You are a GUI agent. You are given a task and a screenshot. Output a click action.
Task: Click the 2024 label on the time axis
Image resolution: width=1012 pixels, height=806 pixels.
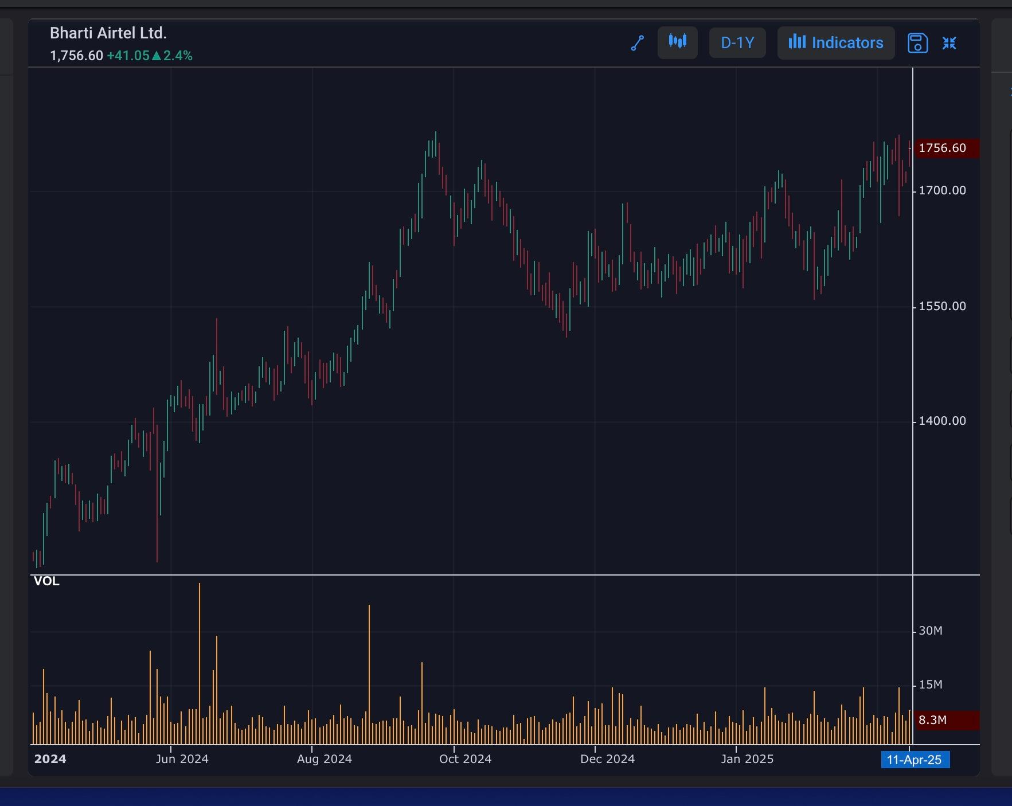pos(50,759)
